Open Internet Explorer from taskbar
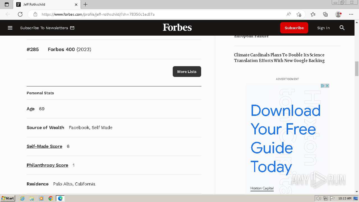The height and width of the screenshot is (202, 359). (x=22, y=198)
